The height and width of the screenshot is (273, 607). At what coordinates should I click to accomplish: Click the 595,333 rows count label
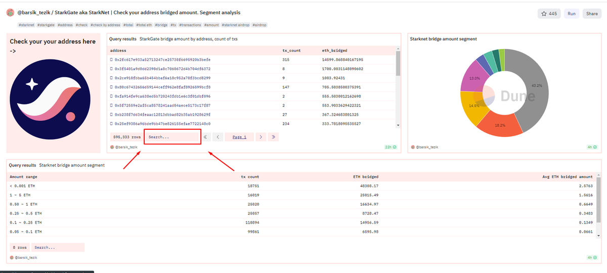[127, 137]
